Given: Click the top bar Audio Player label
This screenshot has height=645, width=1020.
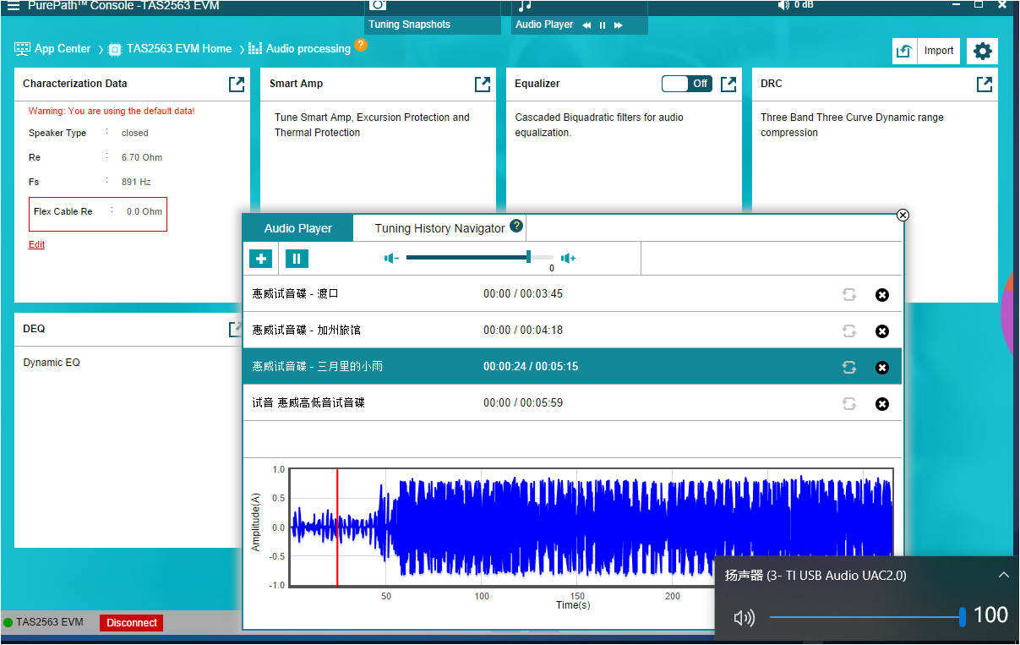Looking at the screenshot, I should pos(544,25).
